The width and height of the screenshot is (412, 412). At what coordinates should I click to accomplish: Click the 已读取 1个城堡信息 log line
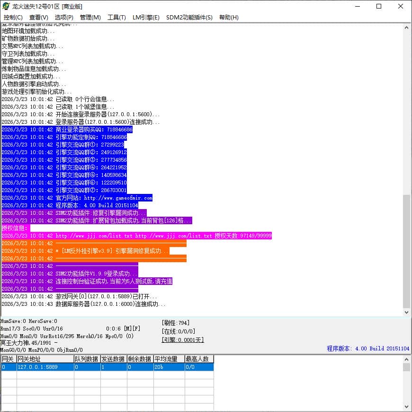[x=58, y=107]
